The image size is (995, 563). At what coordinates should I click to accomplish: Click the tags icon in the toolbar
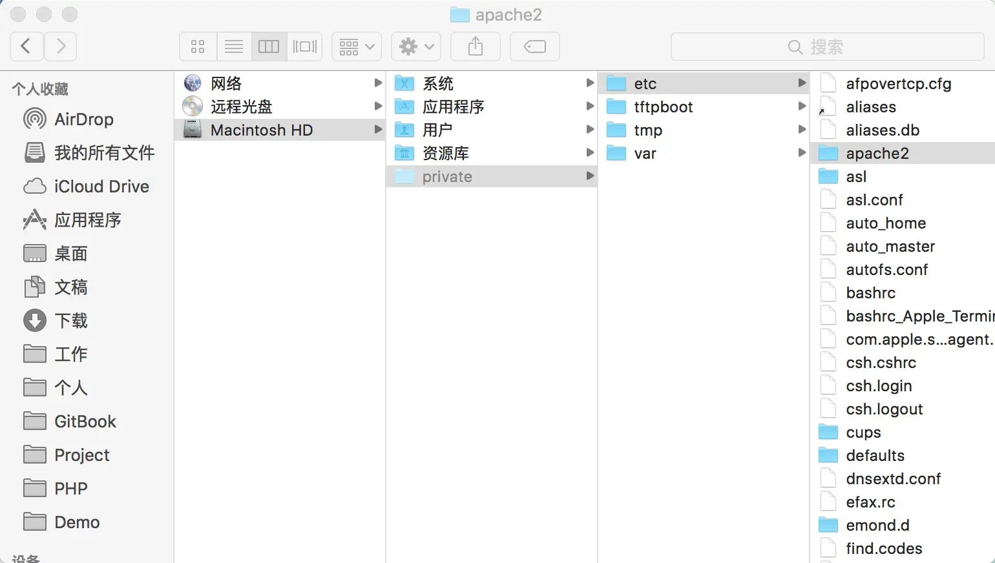point(534,46)
